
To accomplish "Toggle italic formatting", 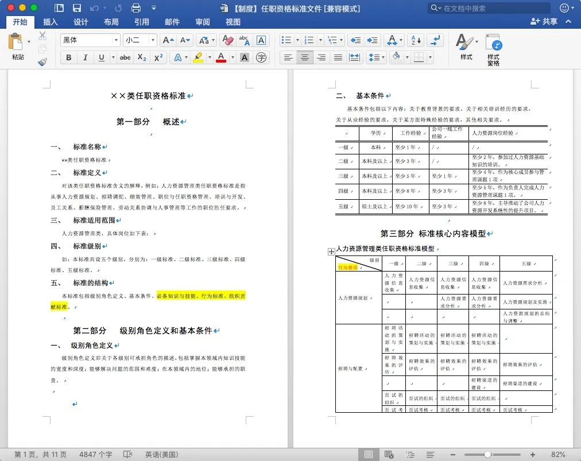I will 85,57.
